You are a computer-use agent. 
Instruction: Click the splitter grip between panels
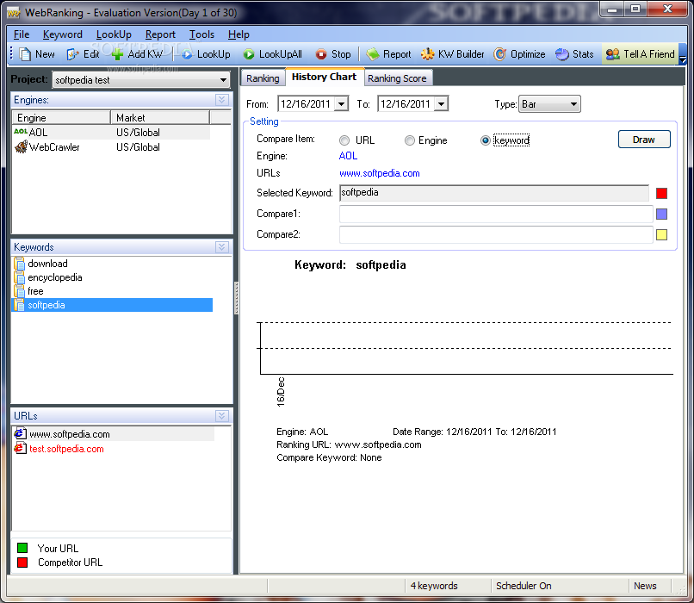tap(236, 298)
